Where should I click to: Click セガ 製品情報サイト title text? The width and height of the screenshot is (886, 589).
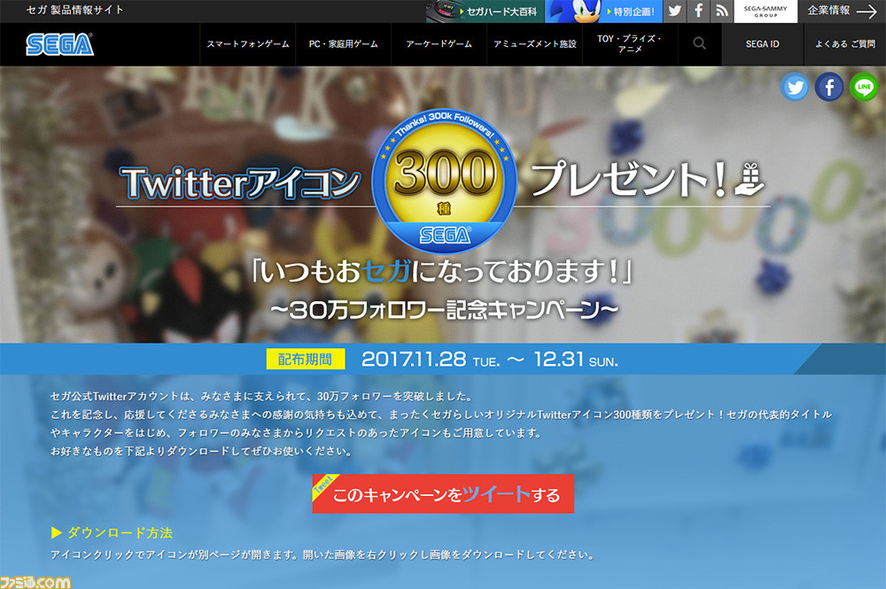(74, 10)
